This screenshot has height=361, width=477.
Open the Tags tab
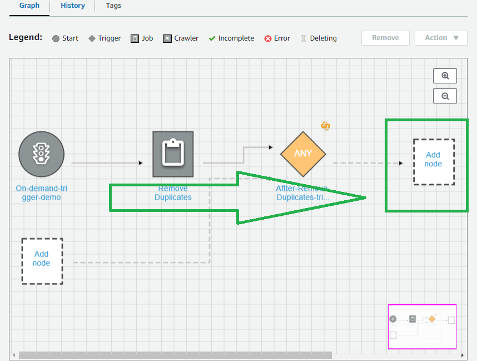click(113, 6)
